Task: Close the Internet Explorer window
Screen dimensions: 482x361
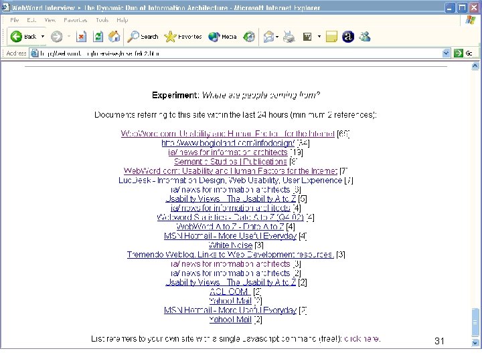Action: click(x=475, y=7)
